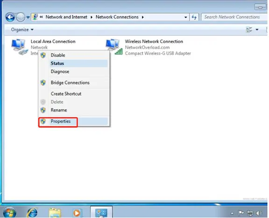The image size is (269, 218).
Task: Click the network status tray icon
Action: [250, 213]
